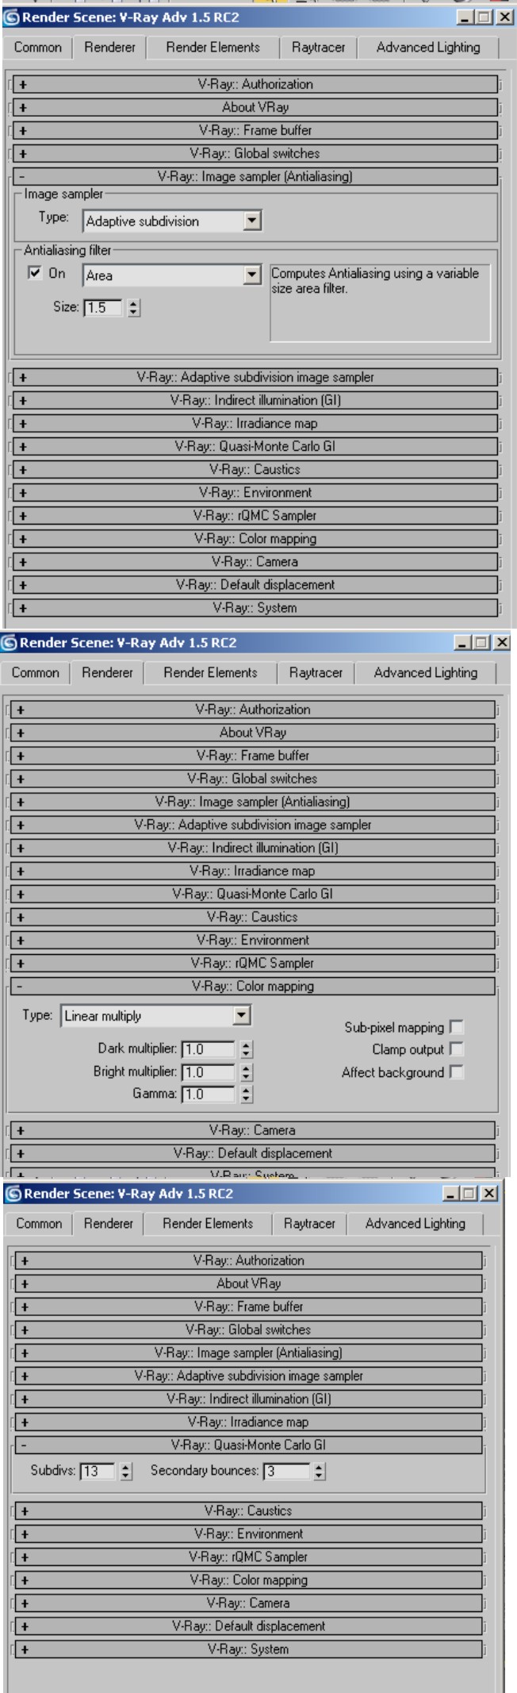Click the Dark multiplier spinner arrows
Image resolution: width=517 pixels, height=1693 pixels.
tap(247, 1049)
